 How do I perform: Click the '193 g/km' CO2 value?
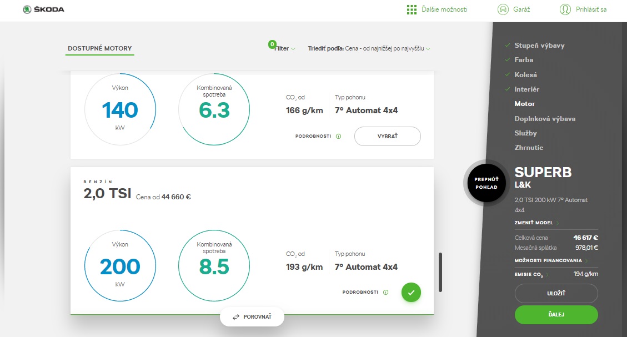(304, 267)
